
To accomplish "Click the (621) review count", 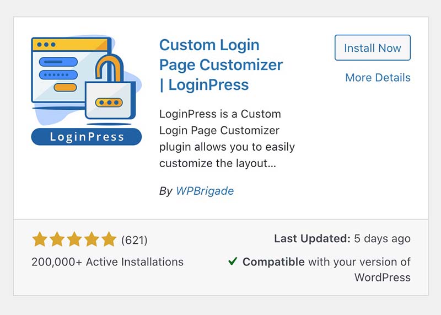I will coord(134,240).
